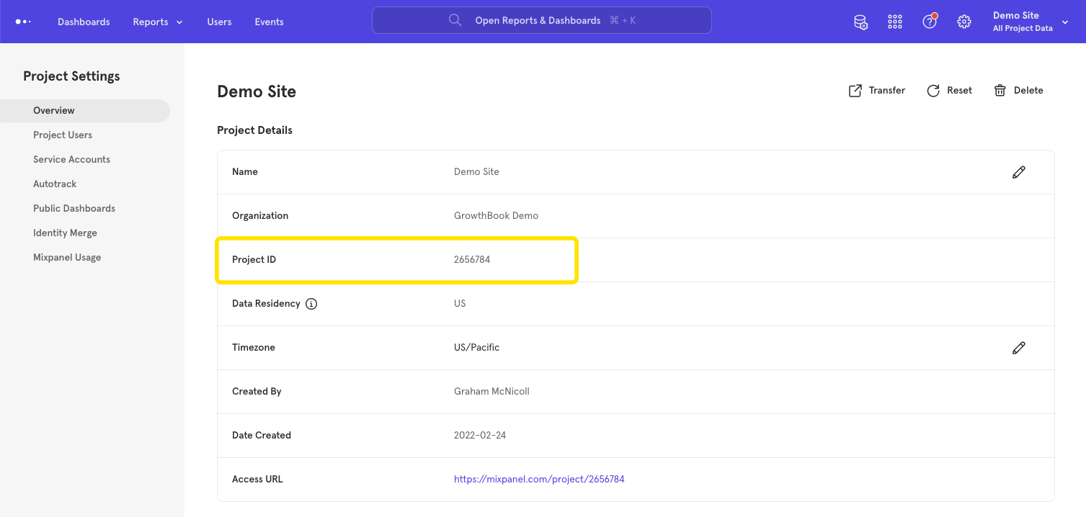Open the Settings gear icon

coord(964,22)
